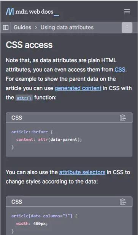The height and width of the screenshot is (235, 138).
Task: Click the MDN logo icon
Action: 10,12
